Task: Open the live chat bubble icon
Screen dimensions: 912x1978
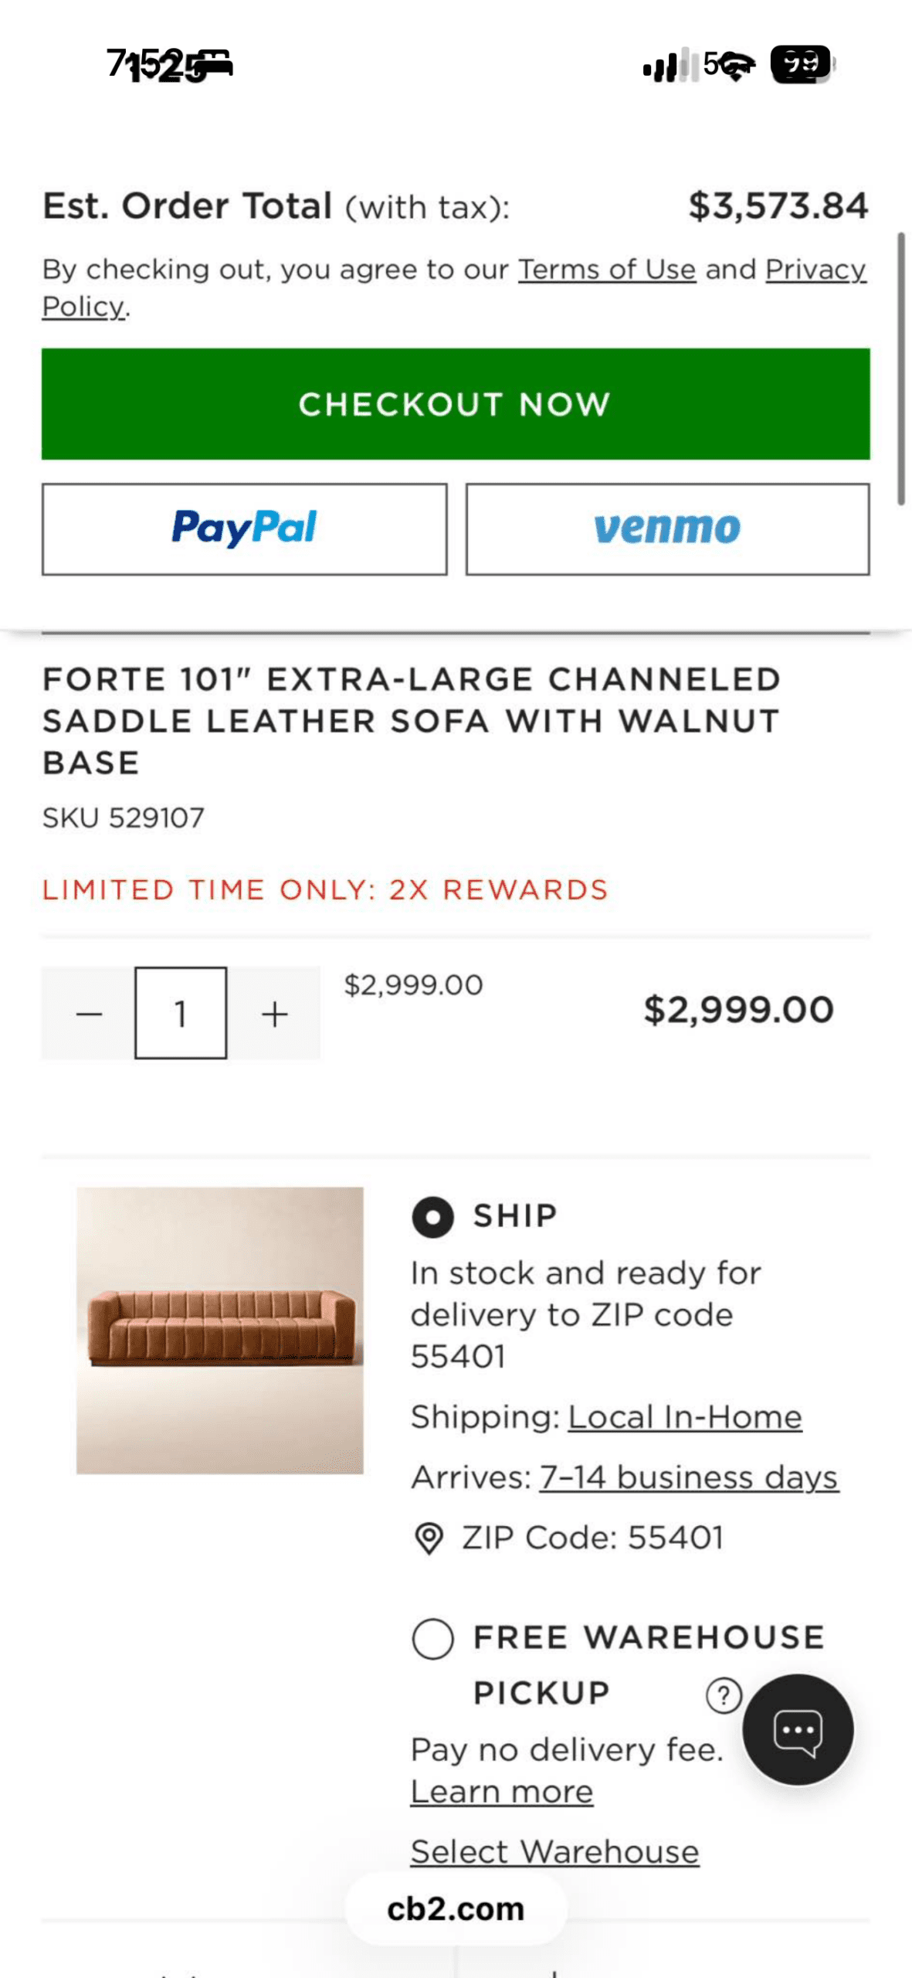Action: coord(797,1729)
